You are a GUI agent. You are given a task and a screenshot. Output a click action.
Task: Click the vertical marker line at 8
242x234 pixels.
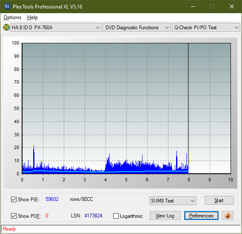coord(188,108)
